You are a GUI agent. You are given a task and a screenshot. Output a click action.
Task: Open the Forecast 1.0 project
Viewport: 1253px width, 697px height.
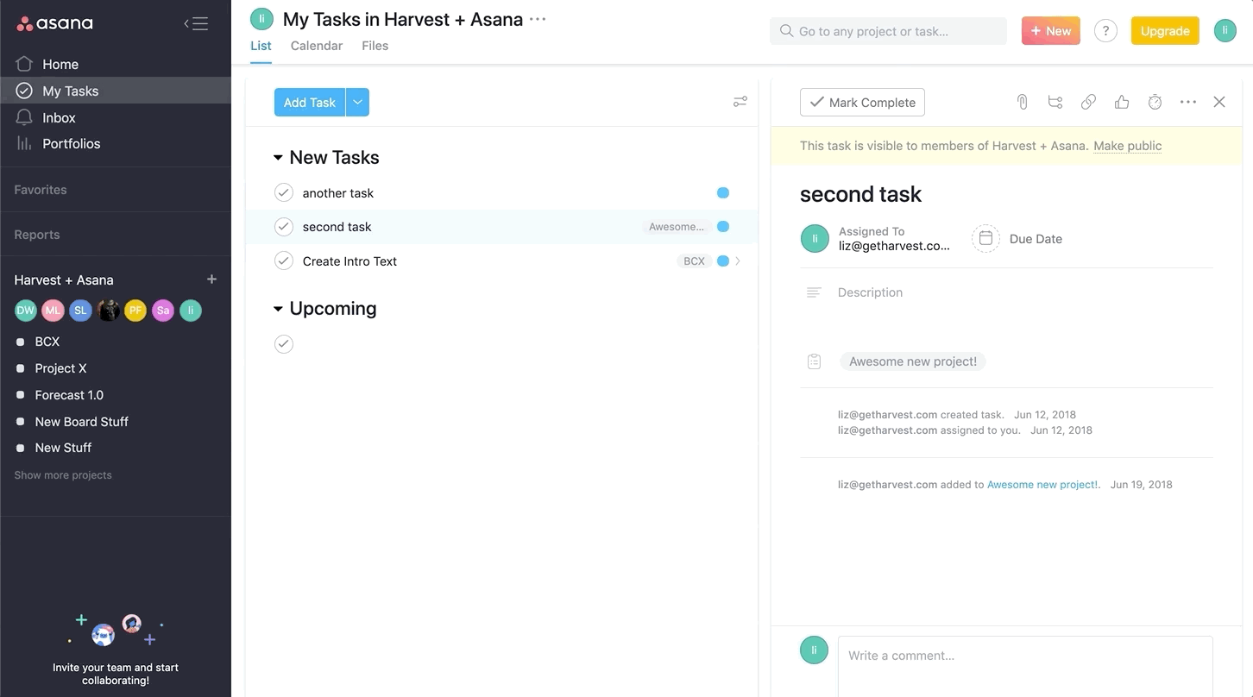69,395
